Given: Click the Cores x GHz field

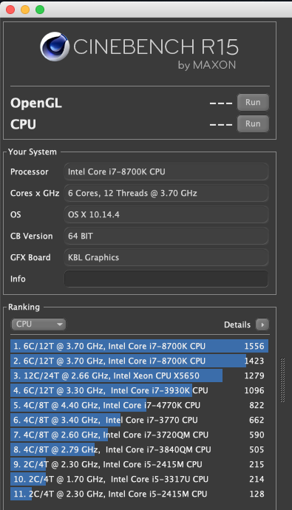Looking at the screenshot, I should point(166,193).
